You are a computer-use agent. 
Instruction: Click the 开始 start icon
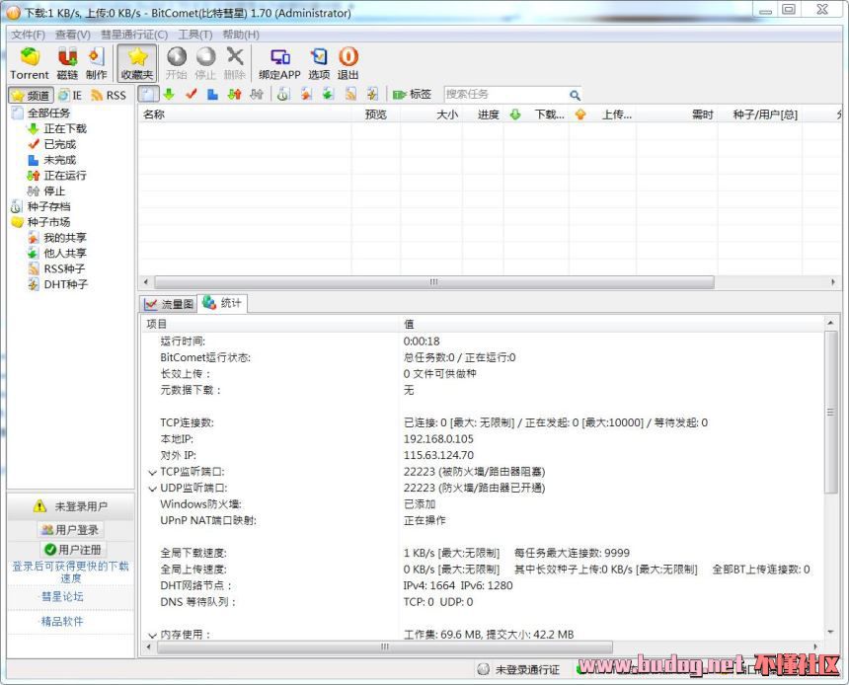(177, 63)
